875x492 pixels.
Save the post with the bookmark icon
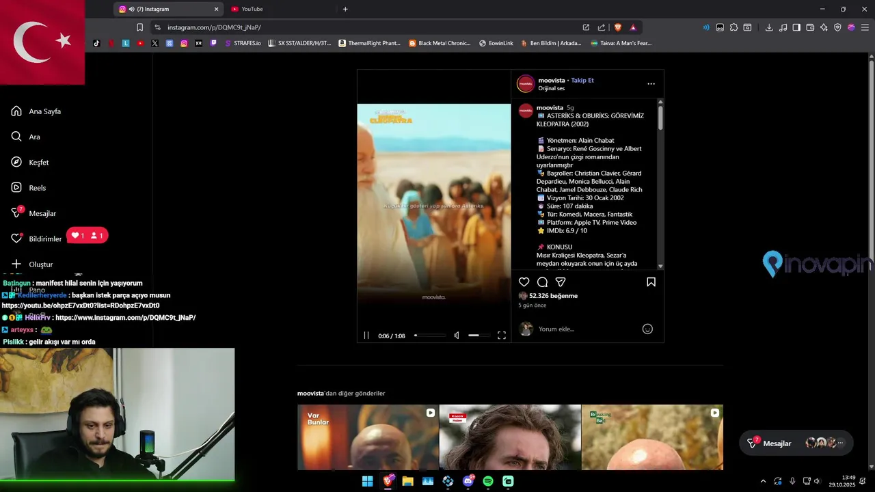pos(651,282)
